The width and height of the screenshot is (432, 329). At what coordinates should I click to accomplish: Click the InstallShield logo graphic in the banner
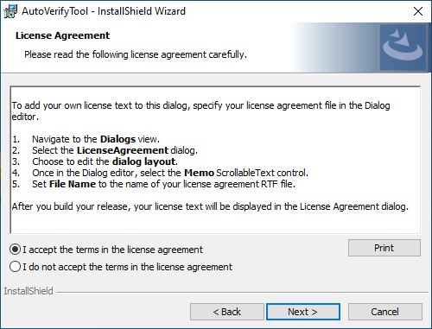(x=403, y=47)
